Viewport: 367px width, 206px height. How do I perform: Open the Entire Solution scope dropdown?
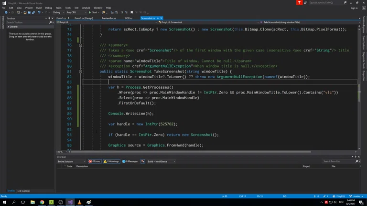coord(71,161)
